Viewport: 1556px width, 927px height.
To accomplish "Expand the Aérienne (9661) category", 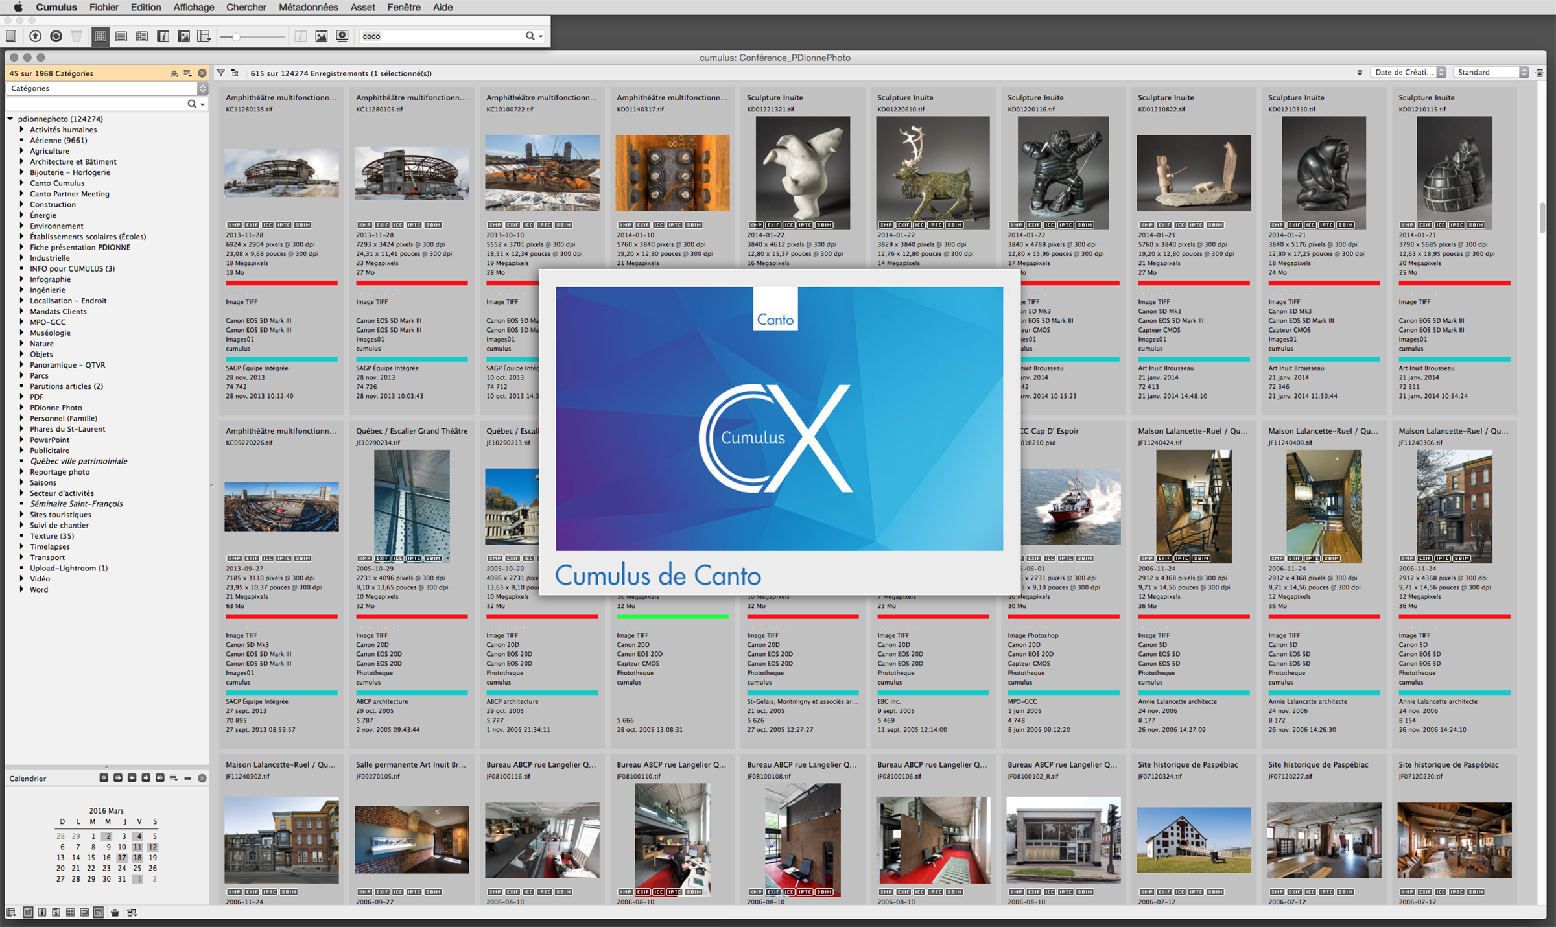I will pyautogui.click(x=21, y=140).
